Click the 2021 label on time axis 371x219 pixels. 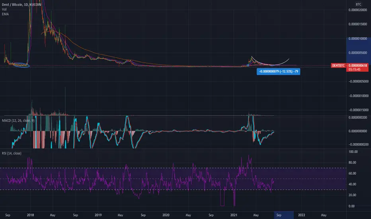coord(234,215)
